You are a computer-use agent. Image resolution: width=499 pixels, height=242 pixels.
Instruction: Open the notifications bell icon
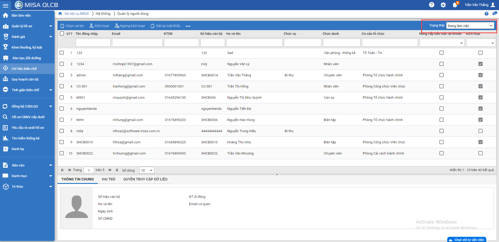(455, 5)
